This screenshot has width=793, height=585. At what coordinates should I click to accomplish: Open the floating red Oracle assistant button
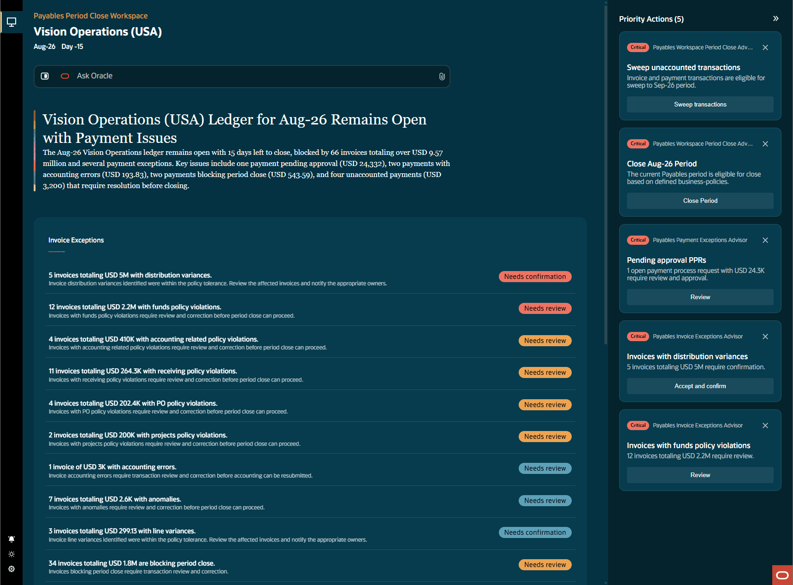(782, 575)
